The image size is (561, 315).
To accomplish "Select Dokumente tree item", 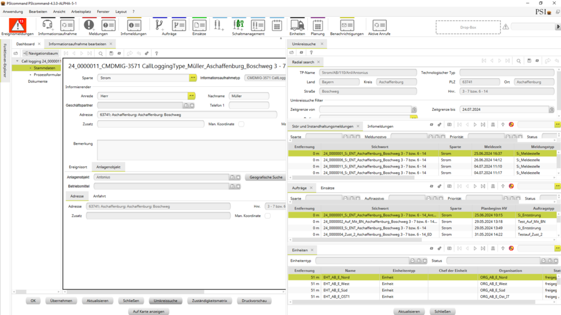I will coord(37,82).
